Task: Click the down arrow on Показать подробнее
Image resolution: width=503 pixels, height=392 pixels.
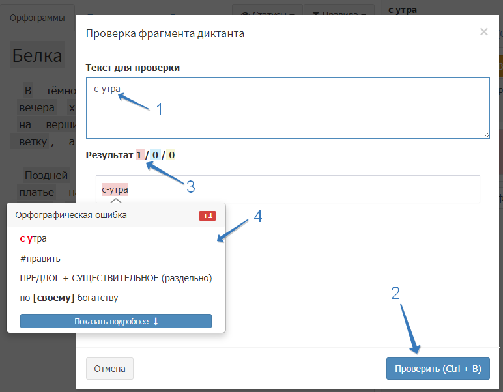Action: coord(156,322)
